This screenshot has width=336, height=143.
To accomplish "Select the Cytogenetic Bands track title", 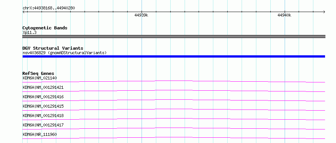I will pyautogui.click(x=45, y=28).
